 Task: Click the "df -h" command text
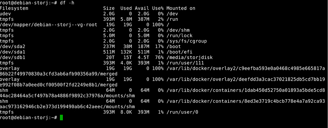67,3
